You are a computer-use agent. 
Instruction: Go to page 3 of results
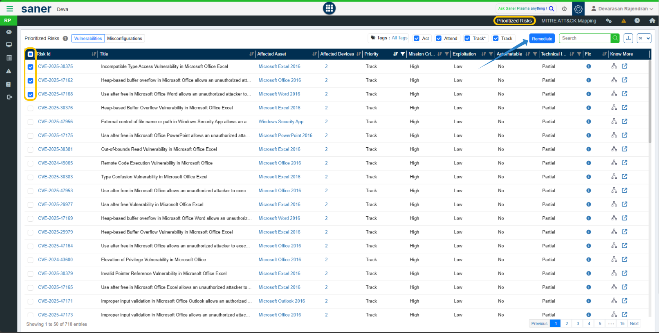tap(578, 324)
